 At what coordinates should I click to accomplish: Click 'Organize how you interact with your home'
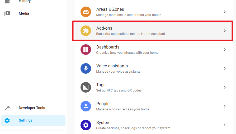click(x=127, y=53)
